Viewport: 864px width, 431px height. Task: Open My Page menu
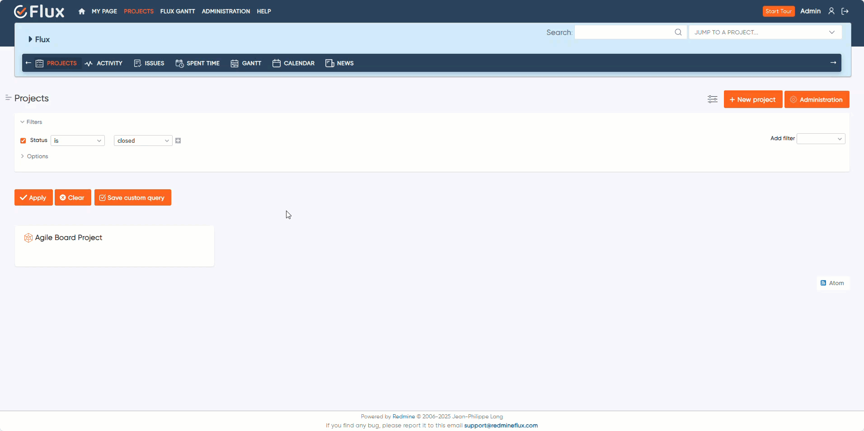point(104,11)
